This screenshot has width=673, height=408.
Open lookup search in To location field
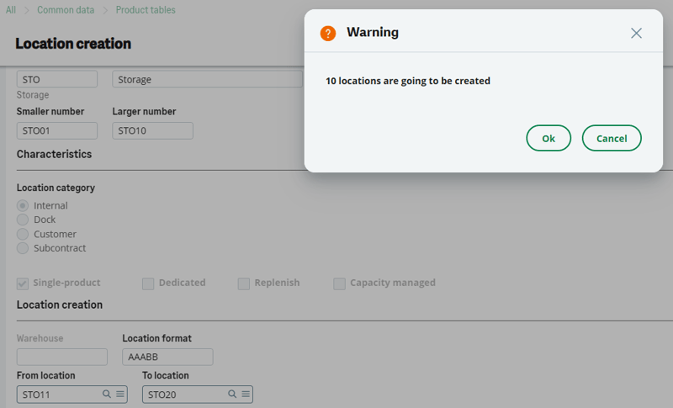coord(232,394)
